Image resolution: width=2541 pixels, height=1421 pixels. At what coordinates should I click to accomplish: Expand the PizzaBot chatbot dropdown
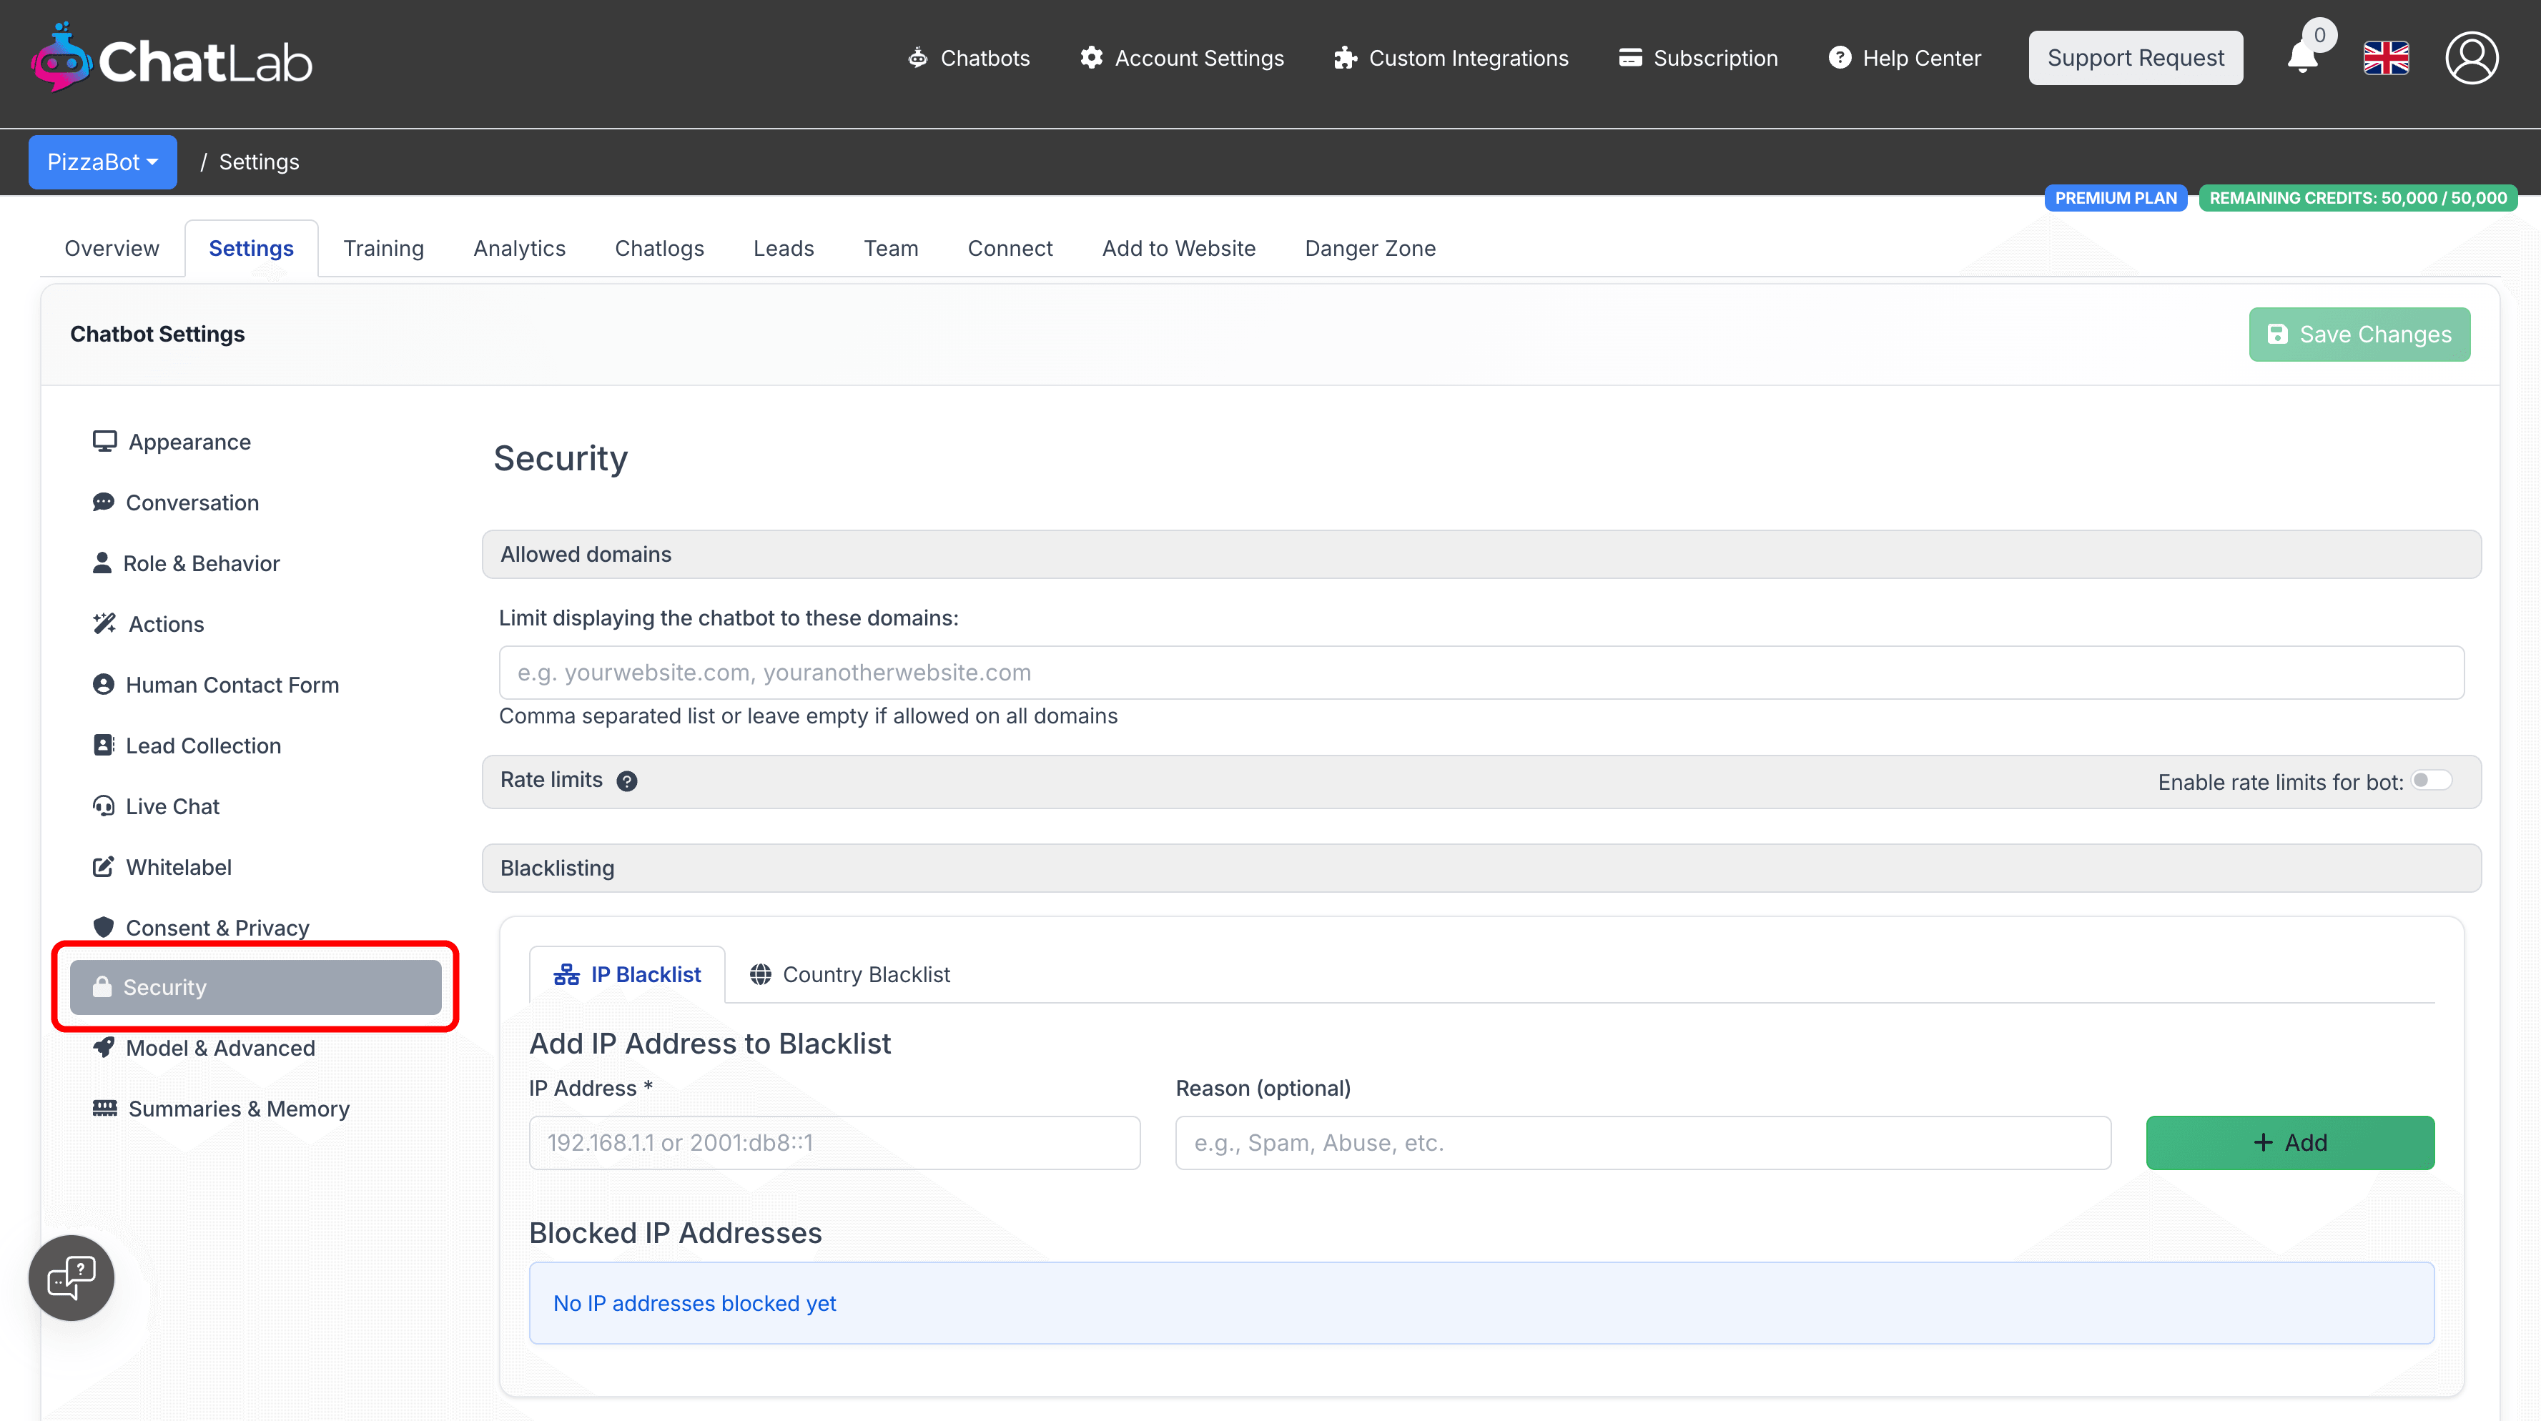point(102,162)
